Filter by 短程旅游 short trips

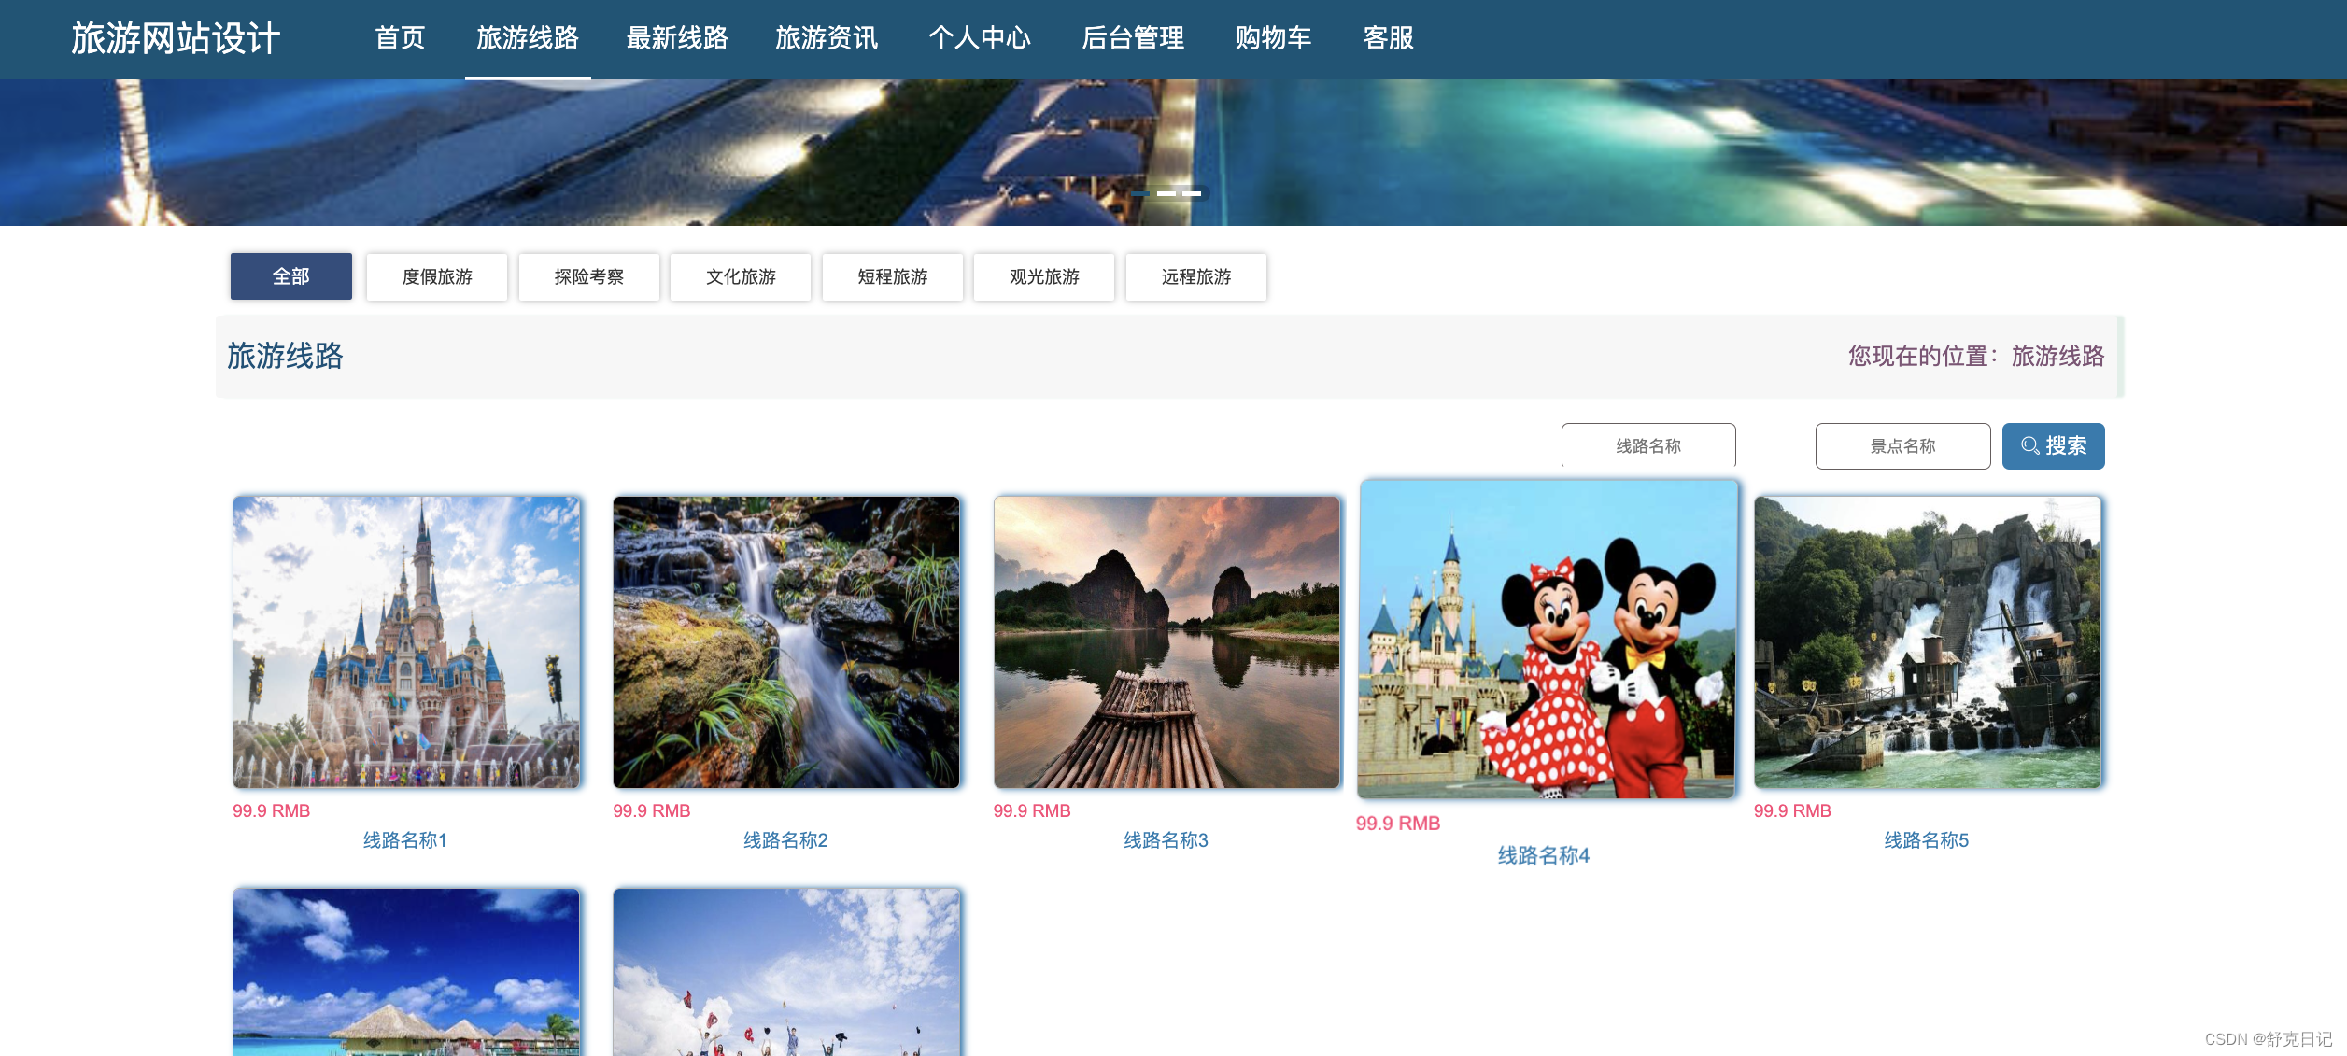coord(891,275)
